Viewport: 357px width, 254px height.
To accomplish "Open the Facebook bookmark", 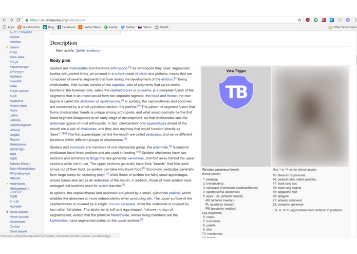I will pyautogui.click(x=66, y=27).
